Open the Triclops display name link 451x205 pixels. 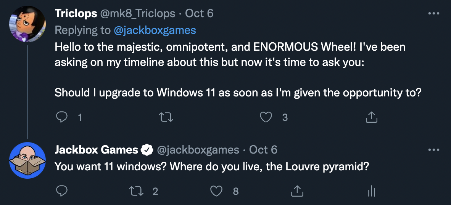pyautogui.click(x=76, y=14)
